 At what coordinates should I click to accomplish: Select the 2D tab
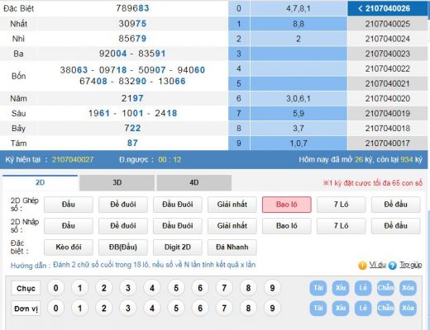click(41, 183)
